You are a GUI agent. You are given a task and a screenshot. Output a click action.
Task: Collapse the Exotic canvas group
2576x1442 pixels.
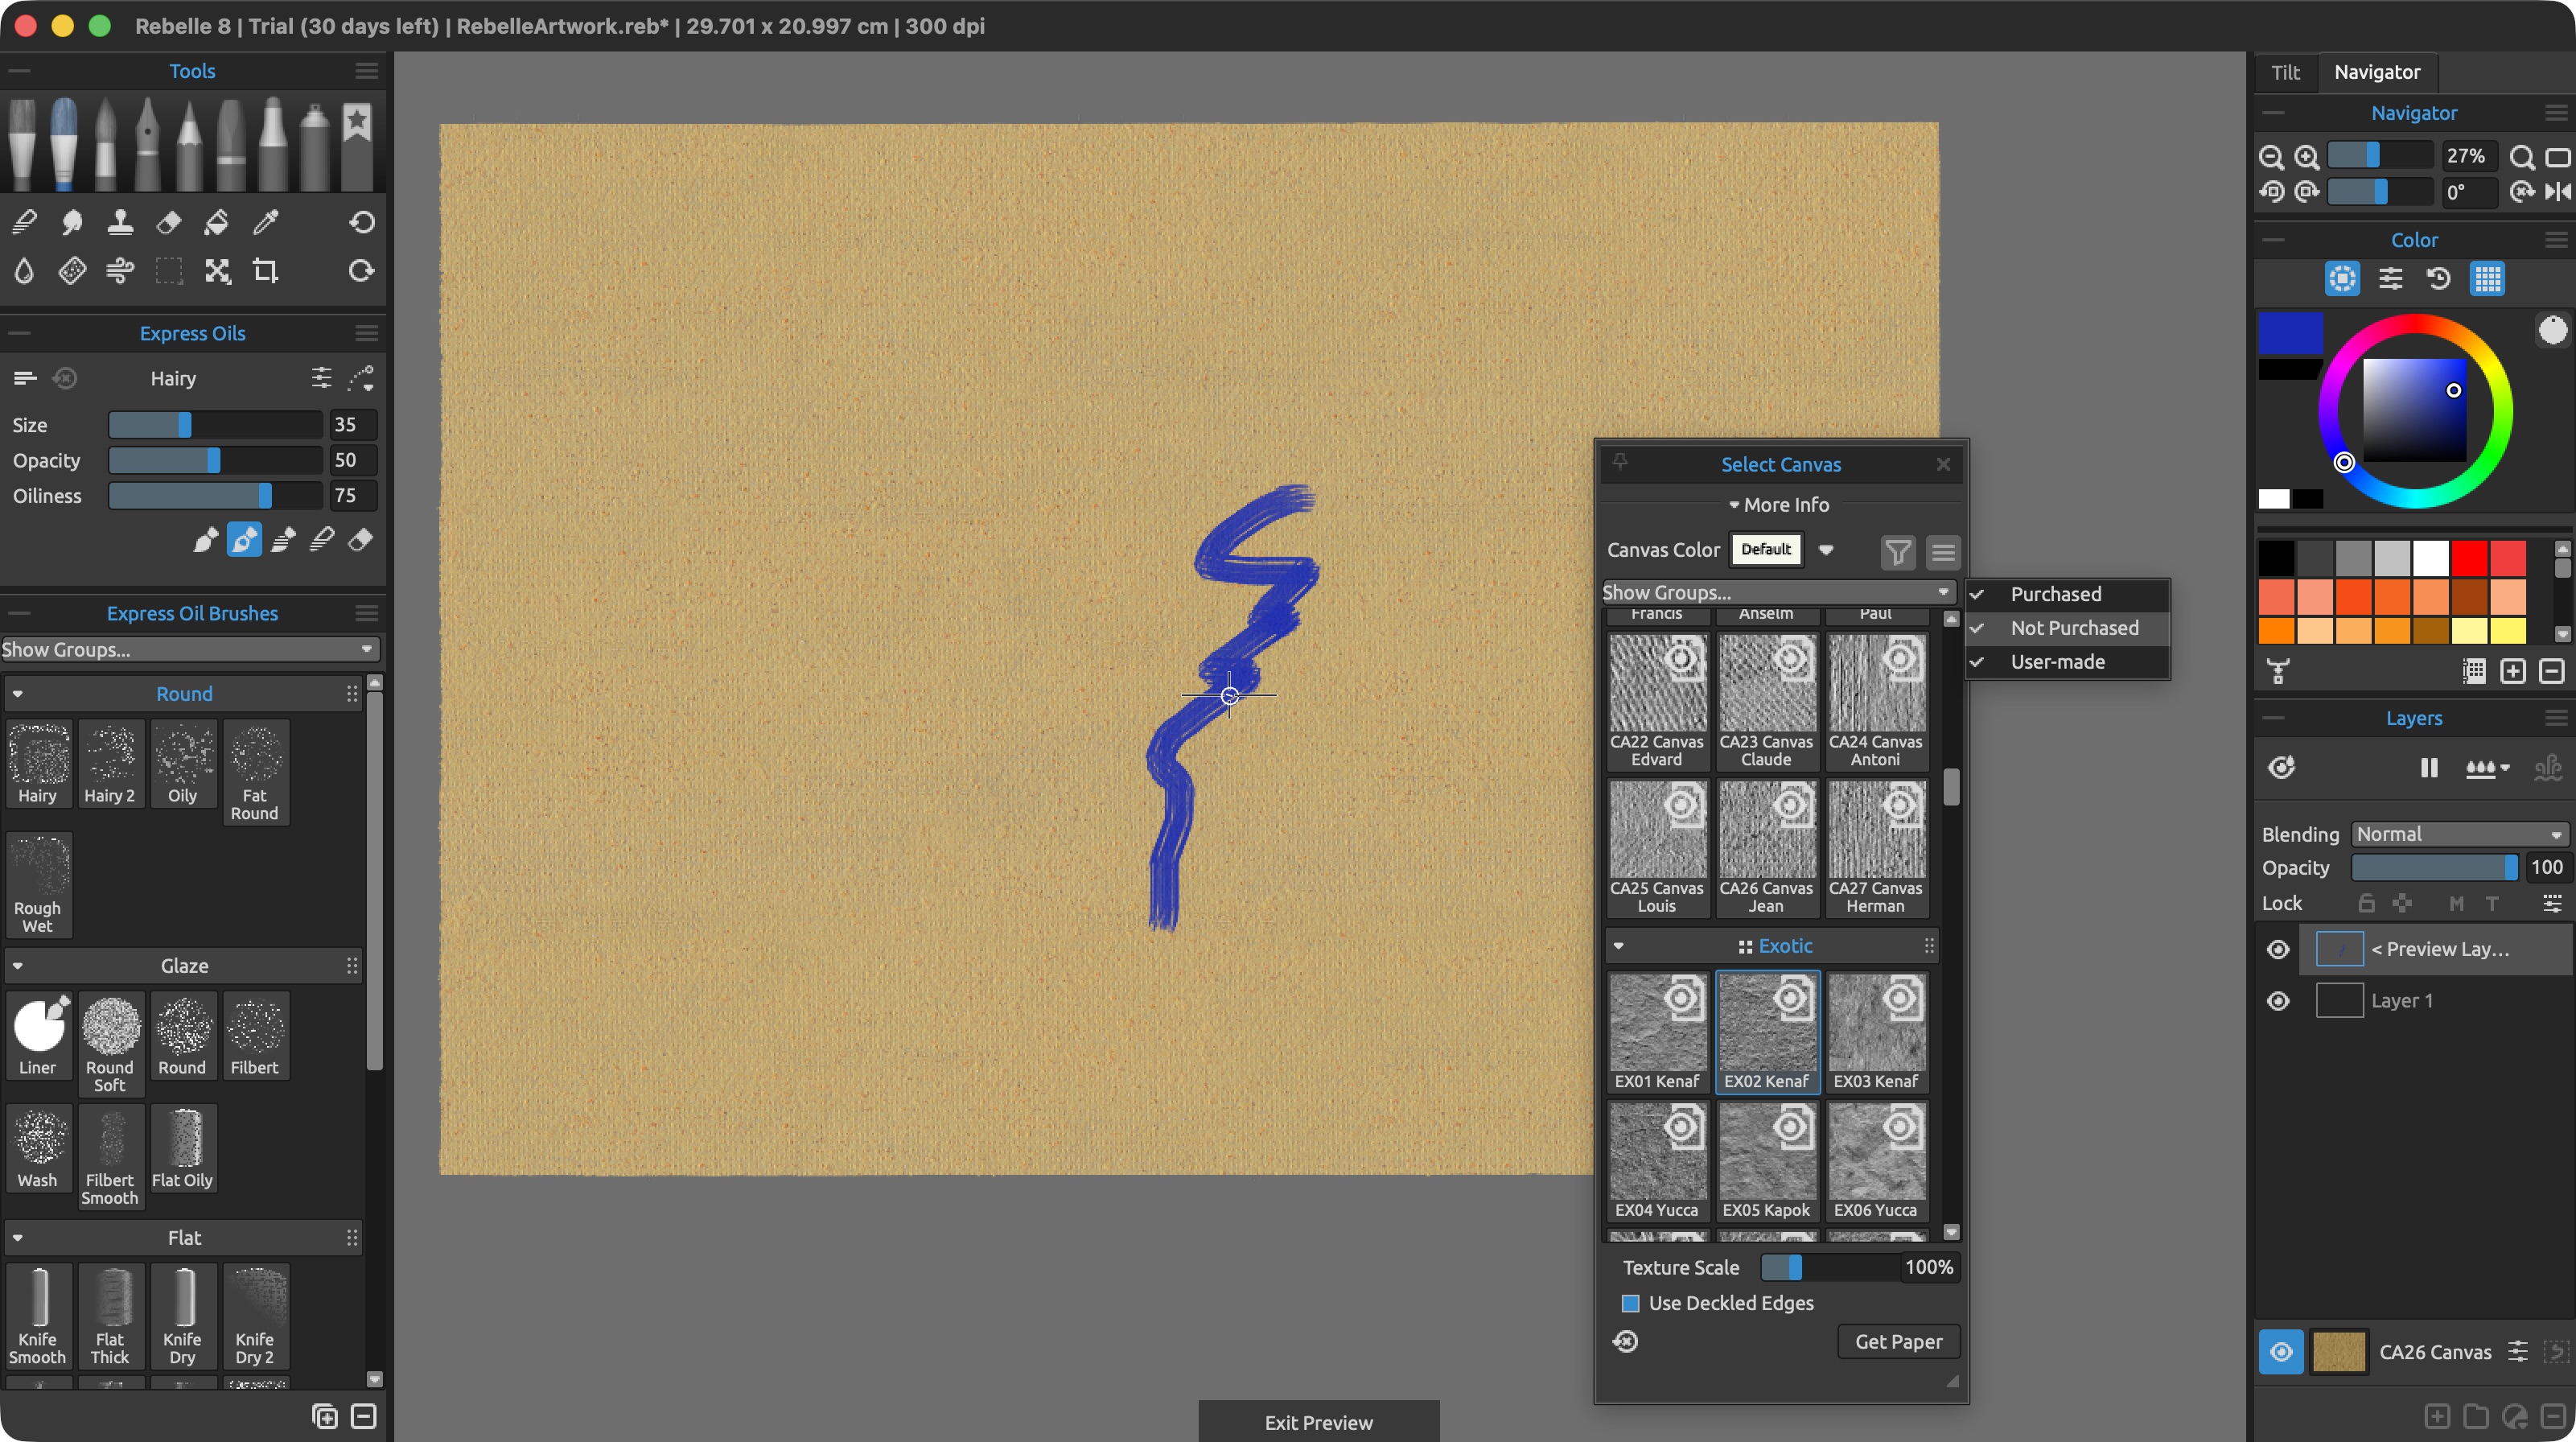pyautogui.click(x=1619, y=946)
